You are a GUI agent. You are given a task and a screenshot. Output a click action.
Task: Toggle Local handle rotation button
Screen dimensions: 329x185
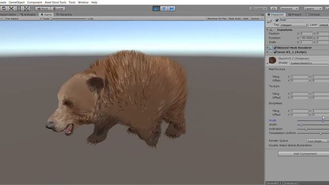(58, 9)
